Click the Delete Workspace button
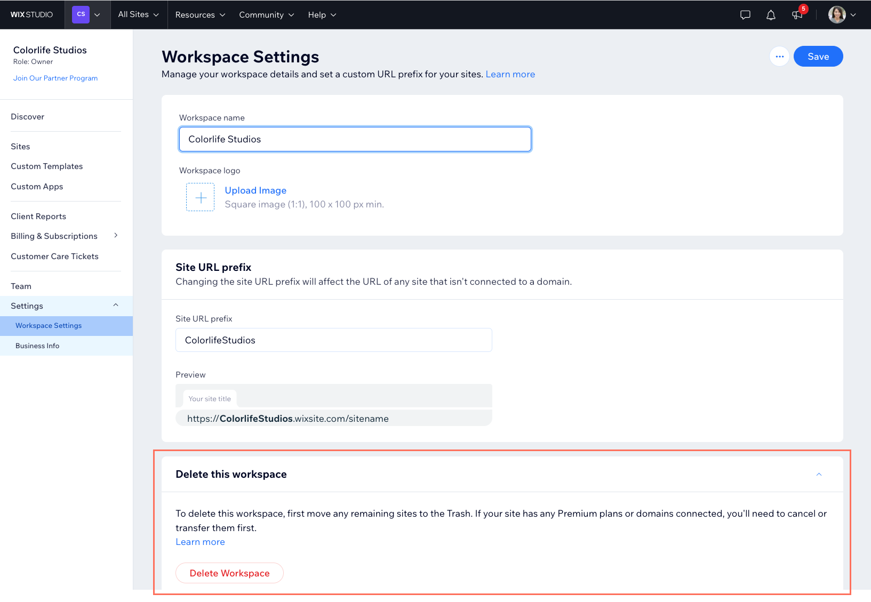The width and height of the screenshot is (871, 602). coord(229,573)
